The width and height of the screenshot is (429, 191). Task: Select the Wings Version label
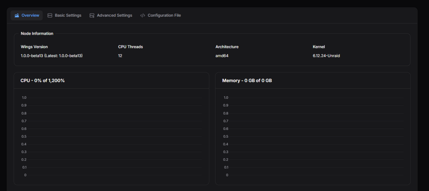coord(34,47)
